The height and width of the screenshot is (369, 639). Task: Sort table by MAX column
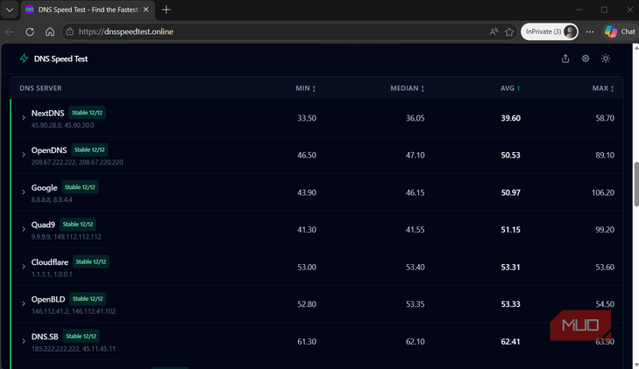[x=603, y=88]
